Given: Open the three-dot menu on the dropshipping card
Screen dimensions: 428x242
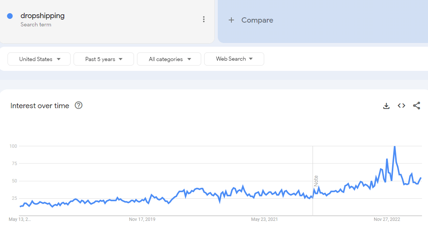Looking at the screenshot, I should [204, 19].
